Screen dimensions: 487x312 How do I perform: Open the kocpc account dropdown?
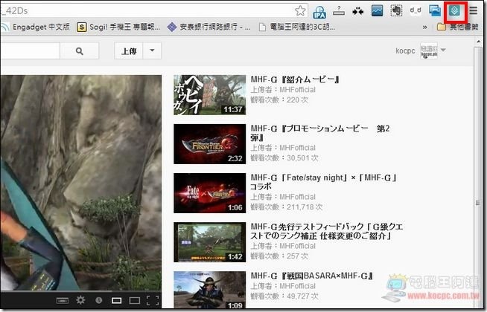pos(445,51)
